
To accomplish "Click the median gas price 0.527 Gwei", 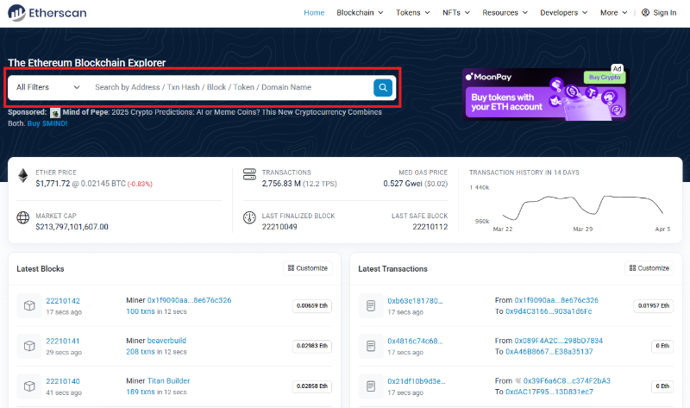I will [403, 184].
